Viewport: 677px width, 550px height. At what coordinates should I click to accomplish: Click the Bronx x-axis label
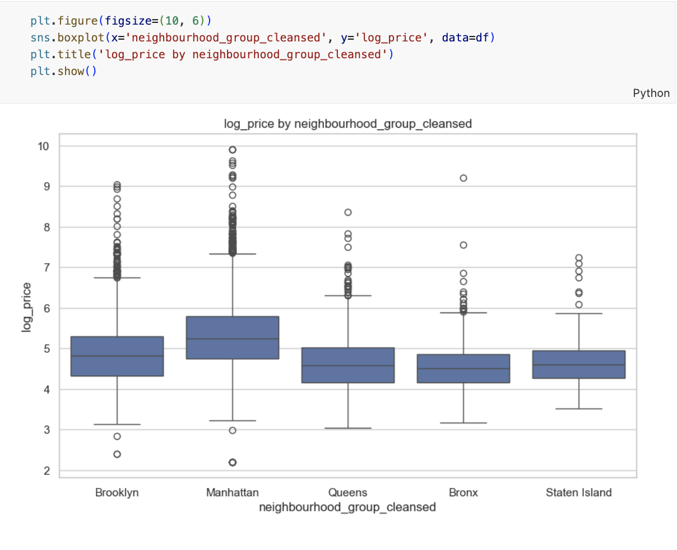463,492
